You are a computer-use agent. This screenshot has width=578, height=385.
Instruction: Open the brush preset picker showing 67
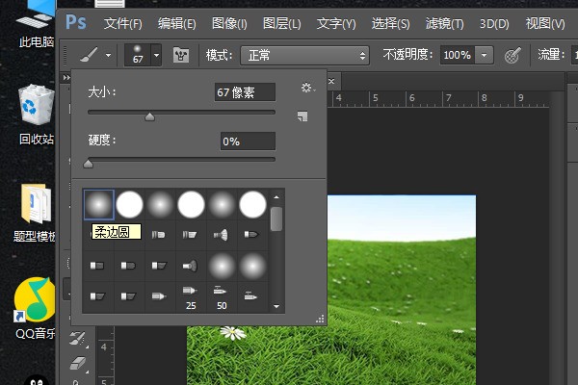tap(138, 55)
